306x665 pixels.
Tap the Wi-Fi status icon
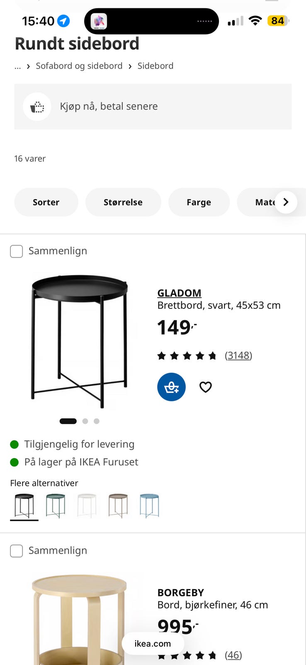point(255,21)
